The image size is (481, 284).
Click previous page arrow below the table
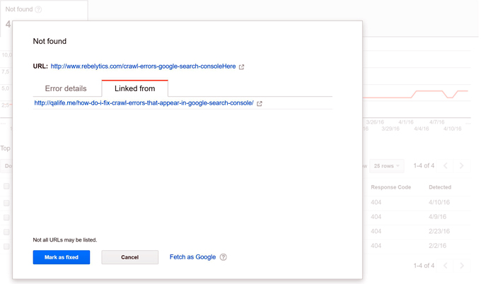446,266
